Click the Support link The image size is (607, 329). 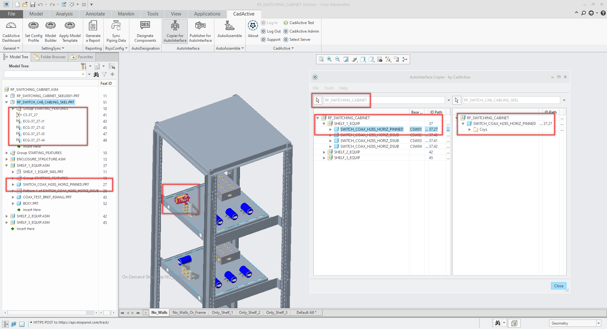[x=271, y=40]
